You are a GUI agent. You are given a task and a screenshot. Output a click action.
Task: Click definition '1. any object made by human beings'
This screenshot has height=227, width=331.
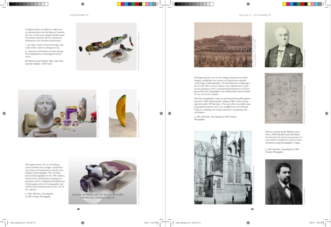tap(45, 46)
